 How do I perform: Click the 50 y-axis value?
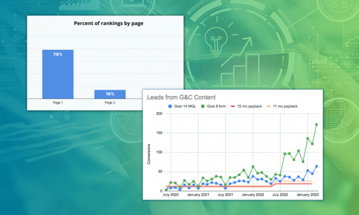tap(160, 172)
